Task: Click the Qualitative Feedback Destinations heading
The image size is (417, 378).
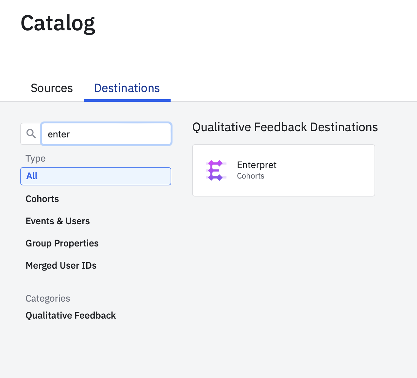Action: 285,127
